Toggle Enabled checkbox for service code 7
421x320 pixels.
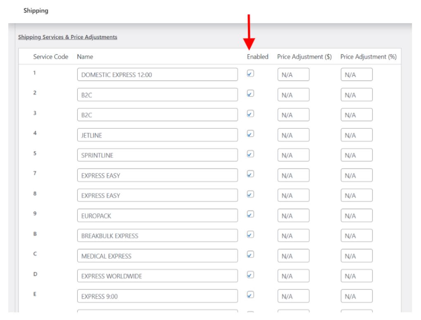pos(250,174)
